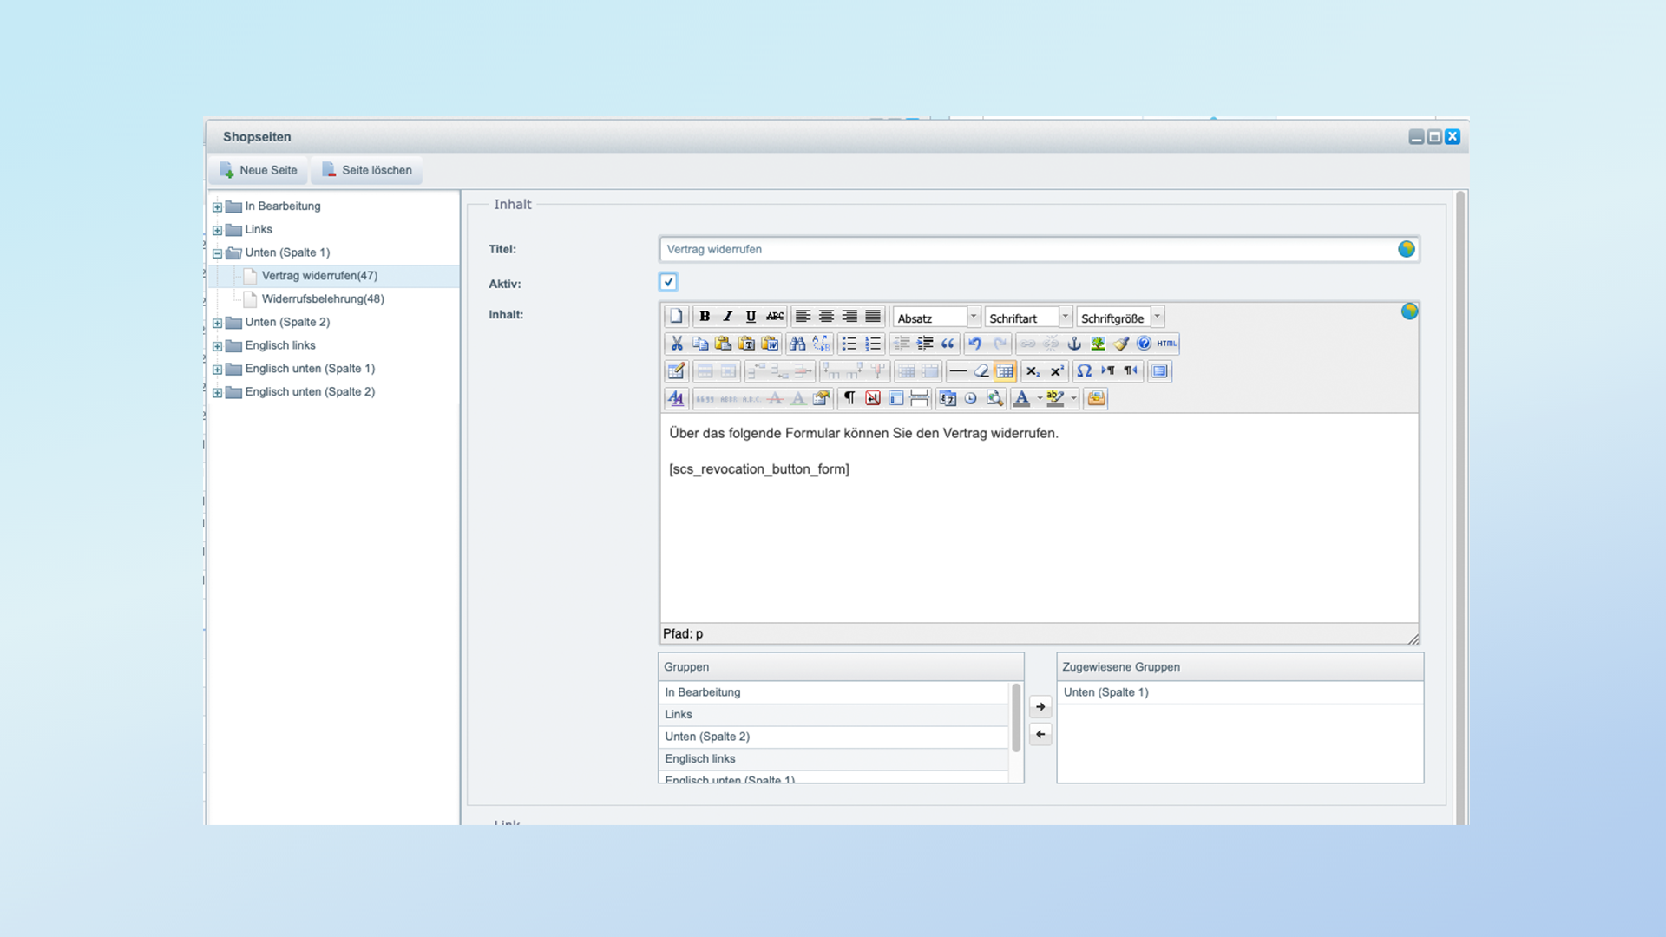Insert date icon in editor toolbar
1666x937 pixels.
click(948, 398)
